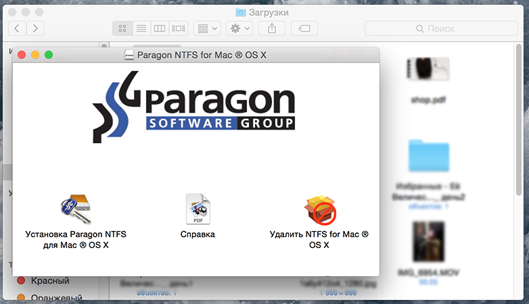Launch Удалить NTFS for Mac uninstaller
Viewport: 529px width, 304px height.
(320, 210)
